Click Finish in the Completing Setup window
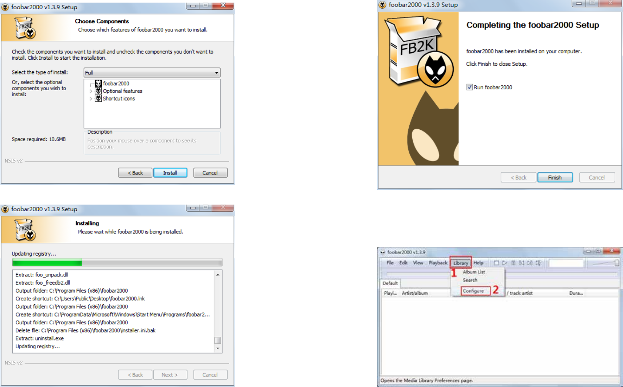Viewport: 623px width, 387px height. pos(555,178)
